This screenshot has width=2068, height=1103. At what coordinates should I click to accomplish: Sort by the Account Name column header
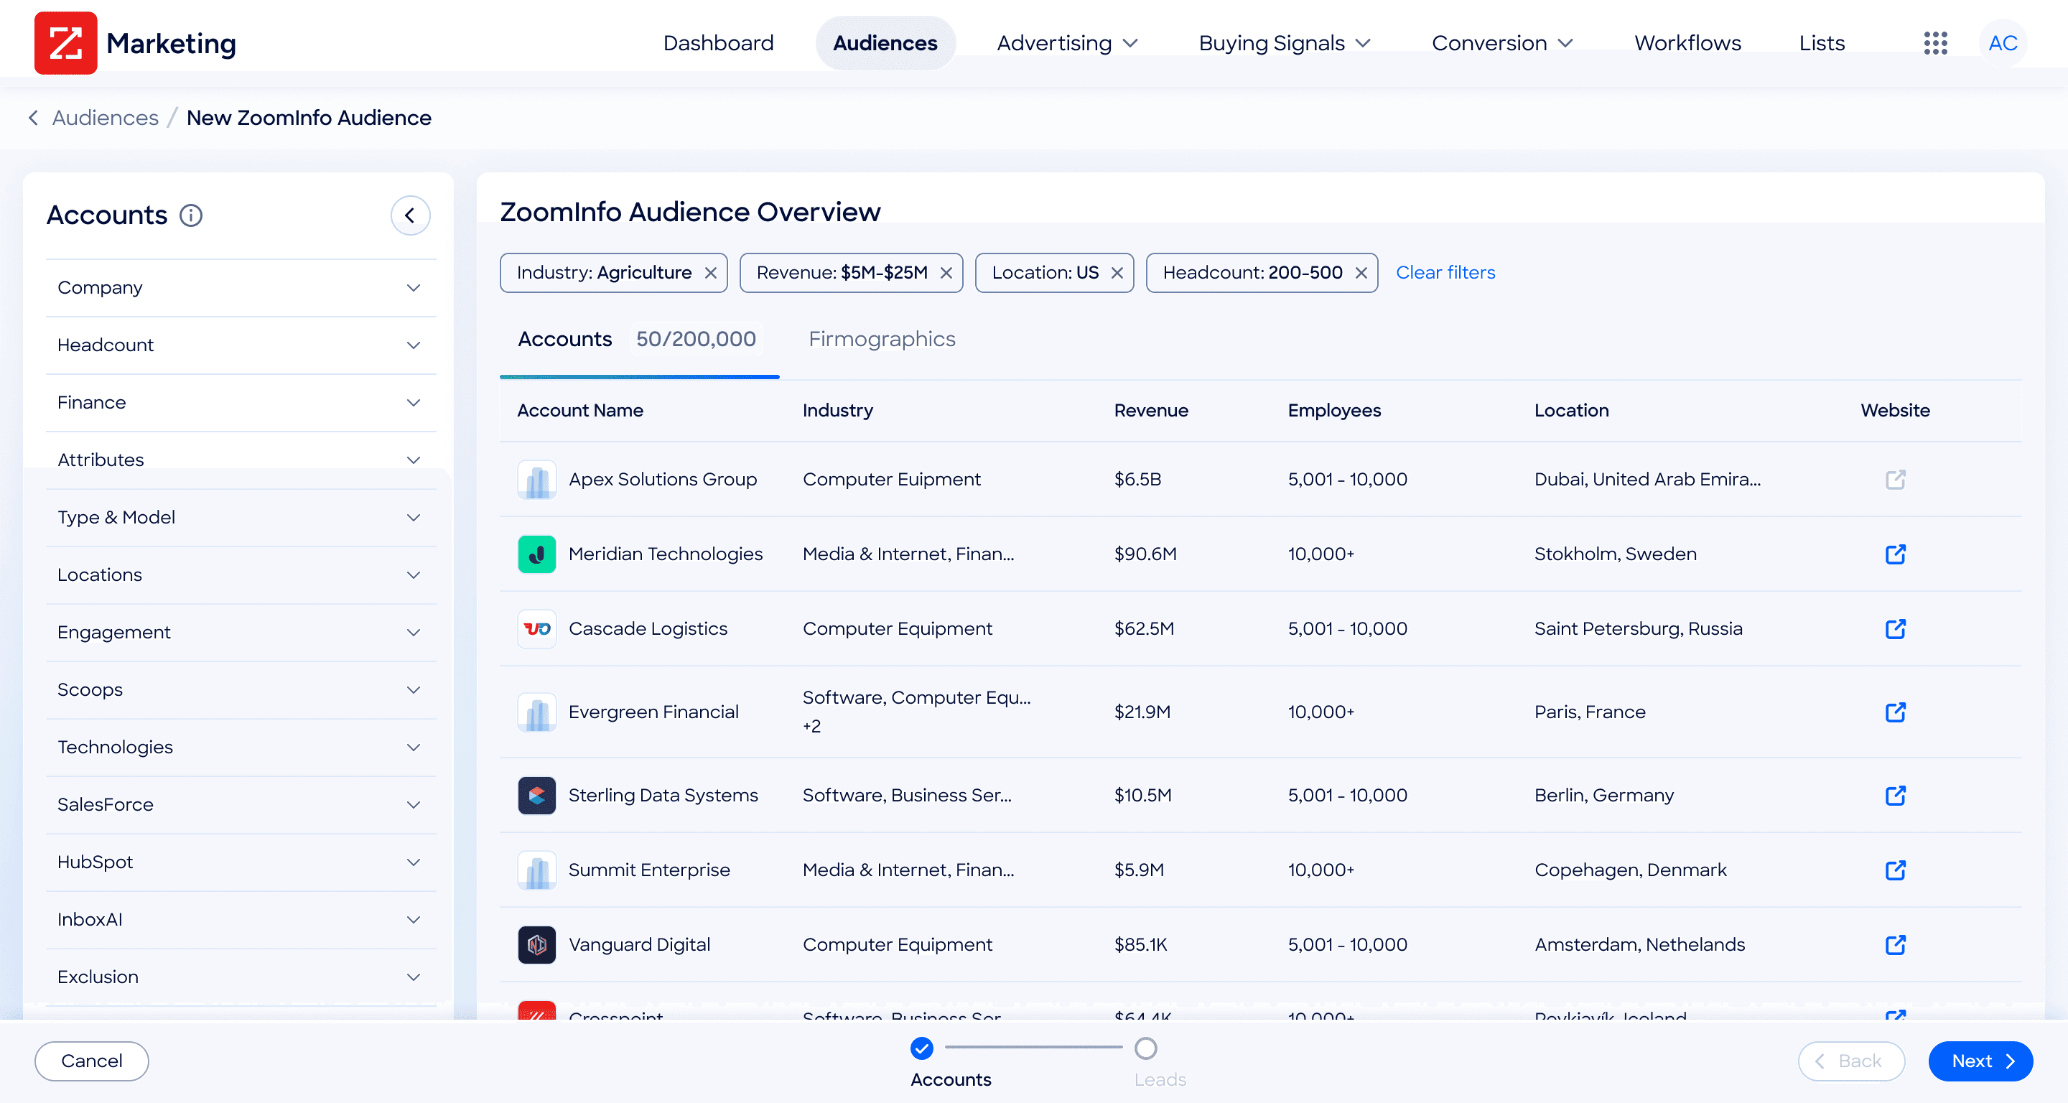pyautogui.click(x=579, y=410)
